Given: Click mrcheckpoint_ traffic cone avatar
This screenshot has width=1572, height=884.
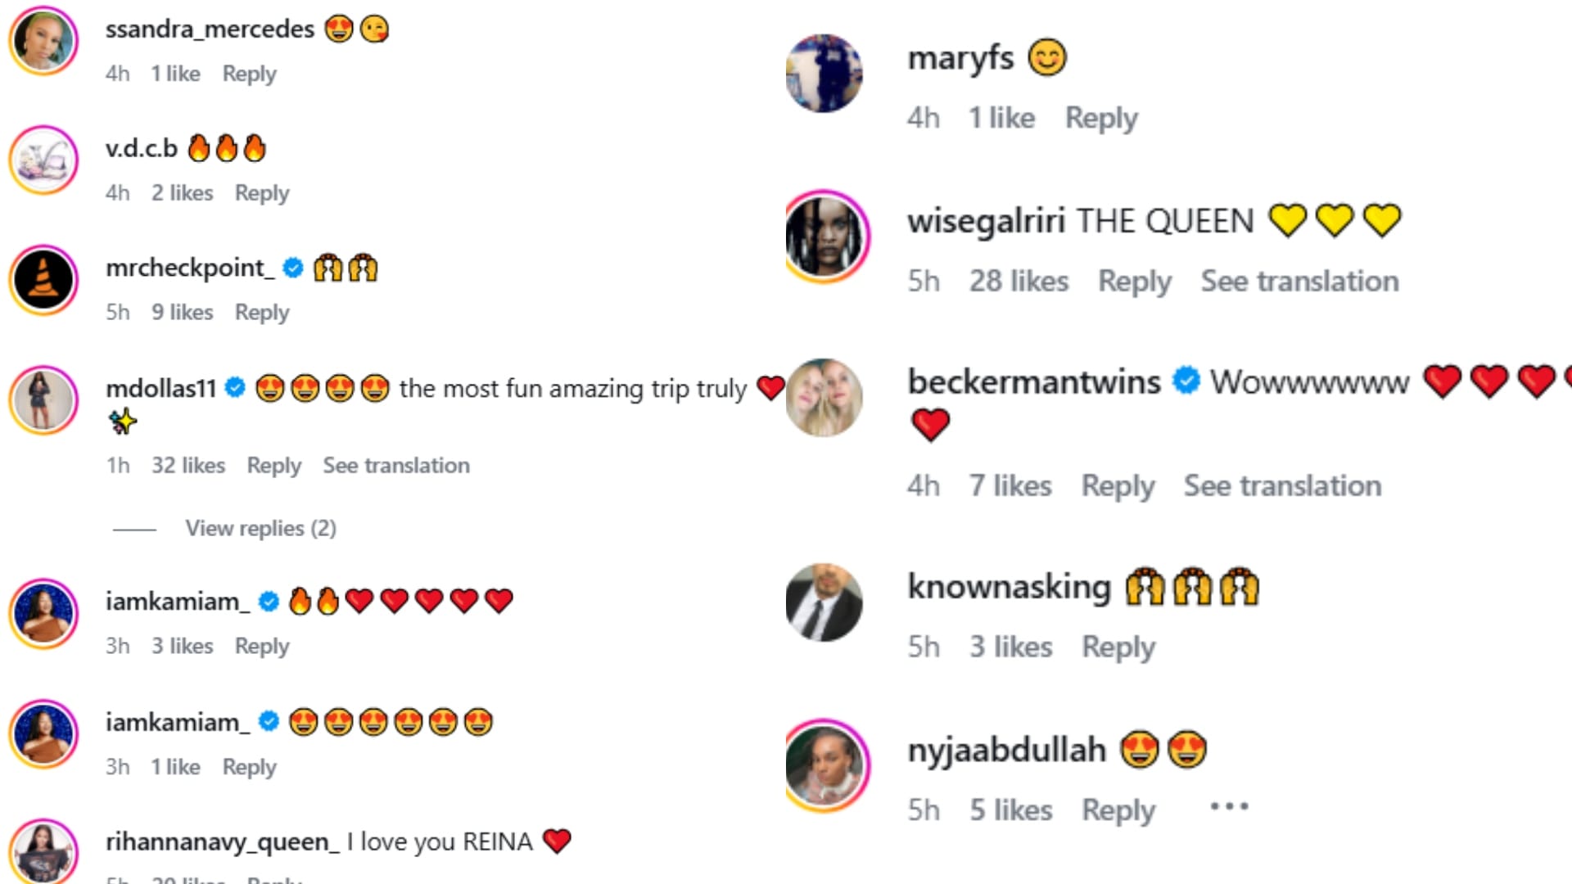Looking at the screenshot, I should (x=43, y=280).
